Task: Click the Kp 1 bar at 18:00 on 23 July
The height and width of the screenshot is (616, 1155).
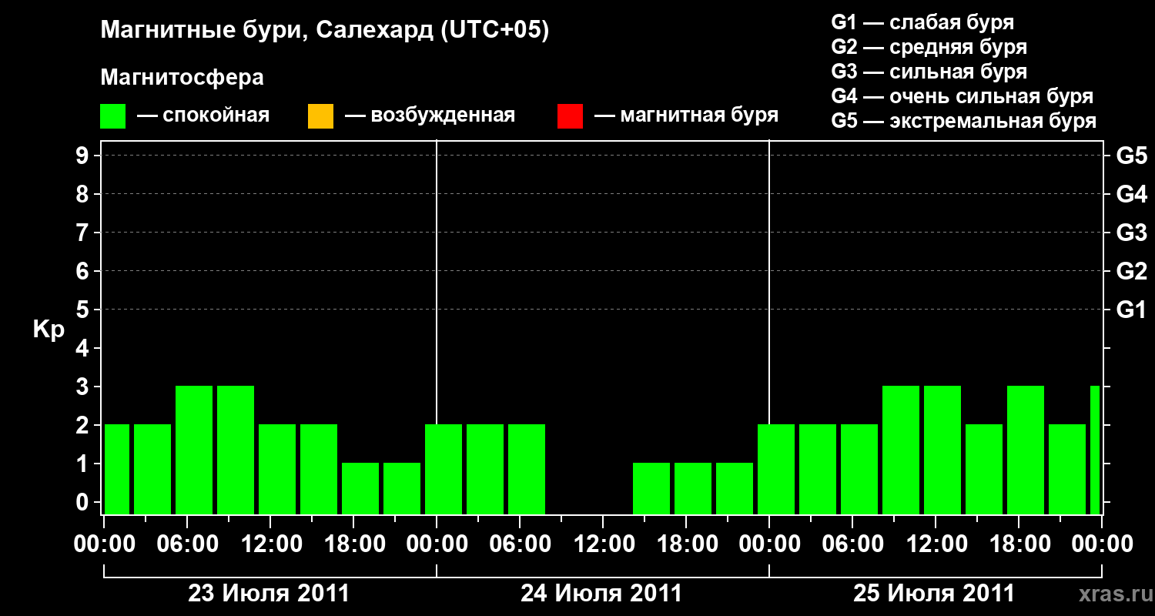Action: tap(360, 488)
